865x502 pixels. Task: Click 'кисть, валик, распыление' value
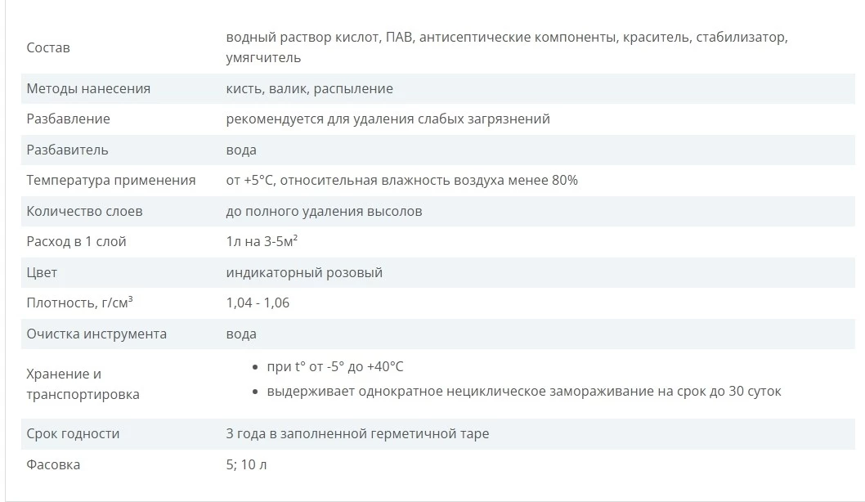tap(310, 89)
